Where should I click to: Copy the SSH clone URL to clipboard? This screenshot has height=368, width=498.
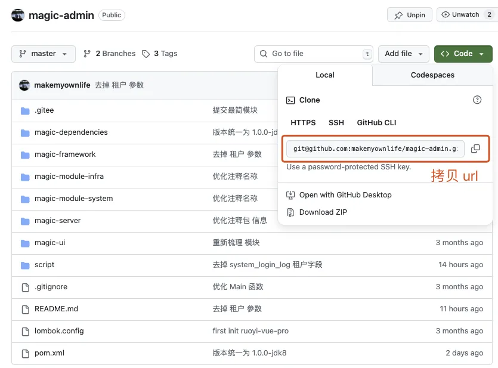point(475,149)
